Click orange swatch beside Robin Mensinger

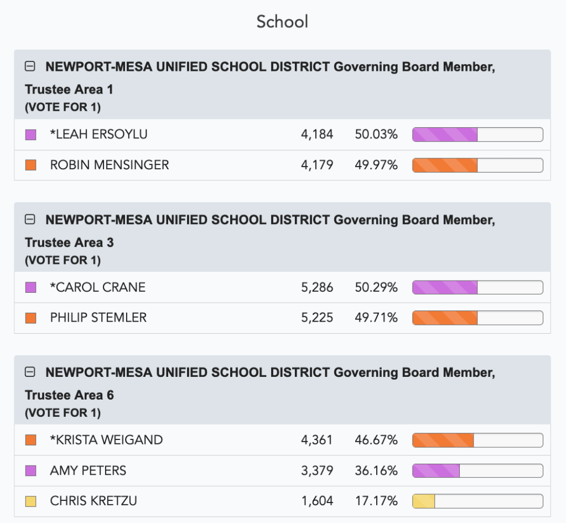tap(31, 165)
